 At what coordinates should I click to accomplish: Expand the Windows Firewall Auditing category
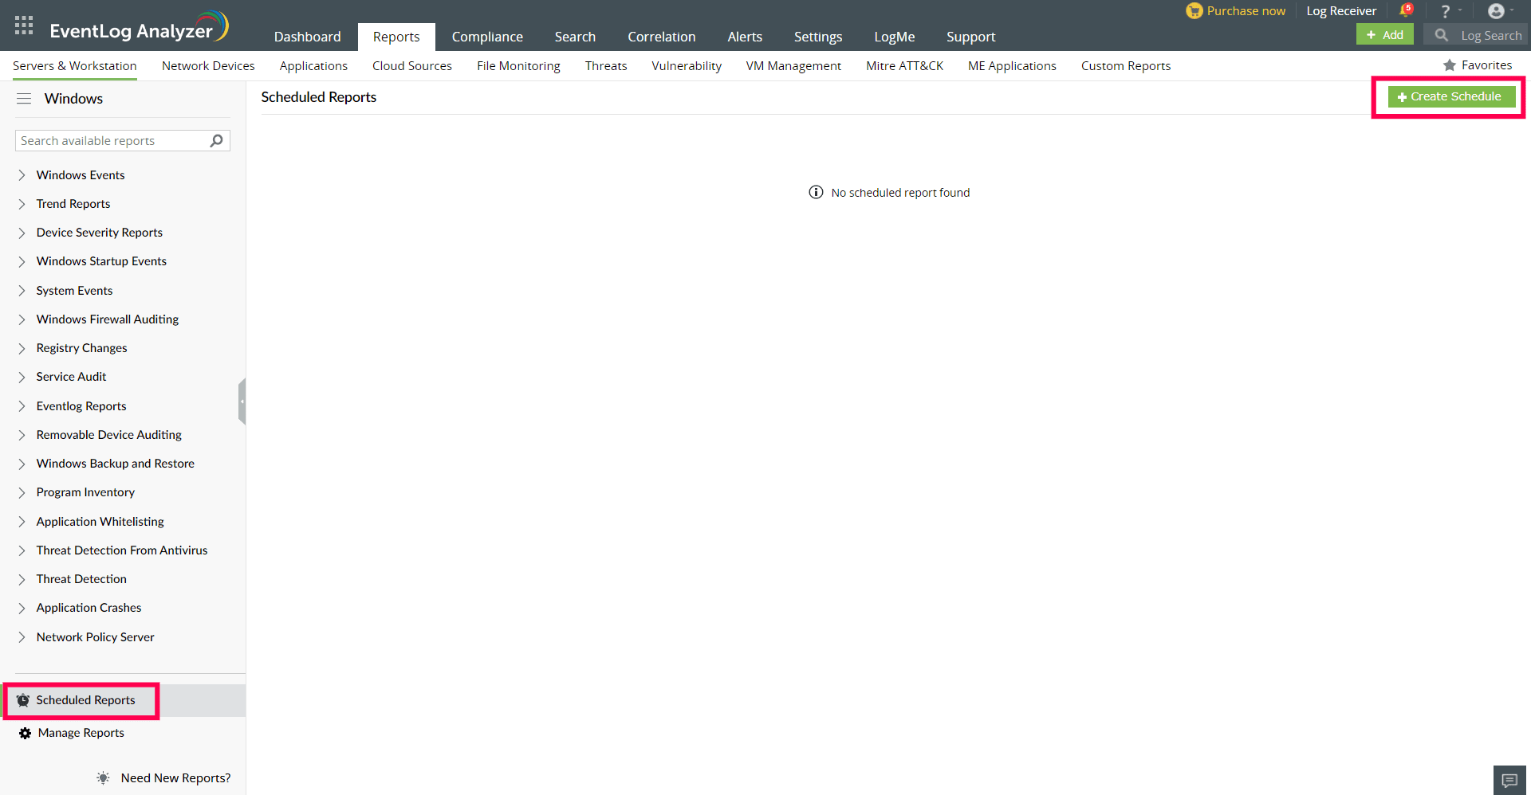pyautogui.click(x=22, y=319)
